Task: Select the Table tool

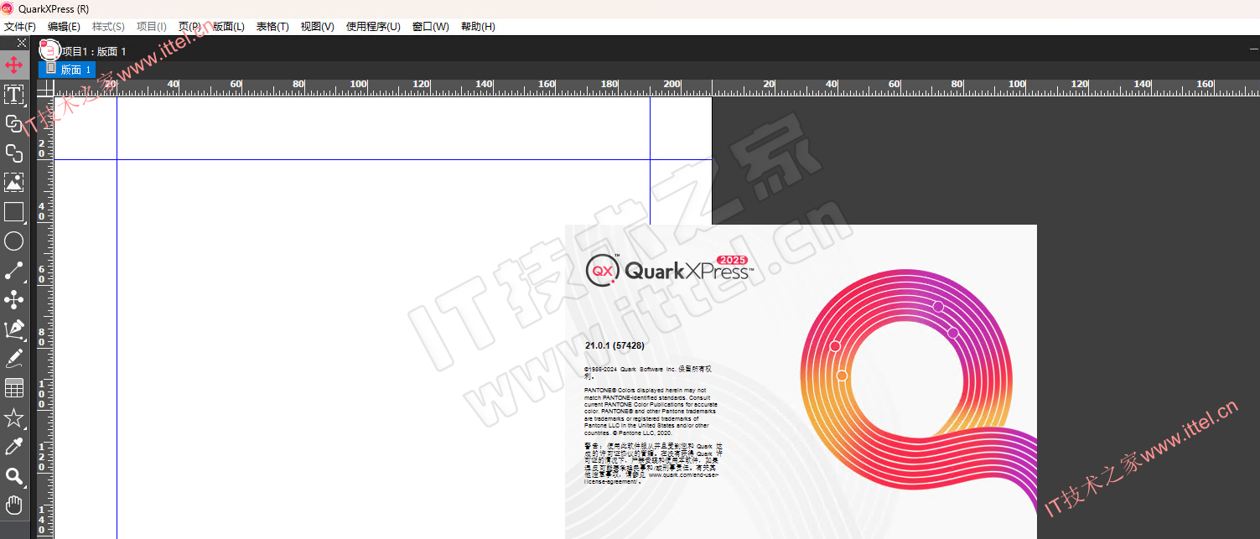Action: pyautogui.click(x=13, y=388)
